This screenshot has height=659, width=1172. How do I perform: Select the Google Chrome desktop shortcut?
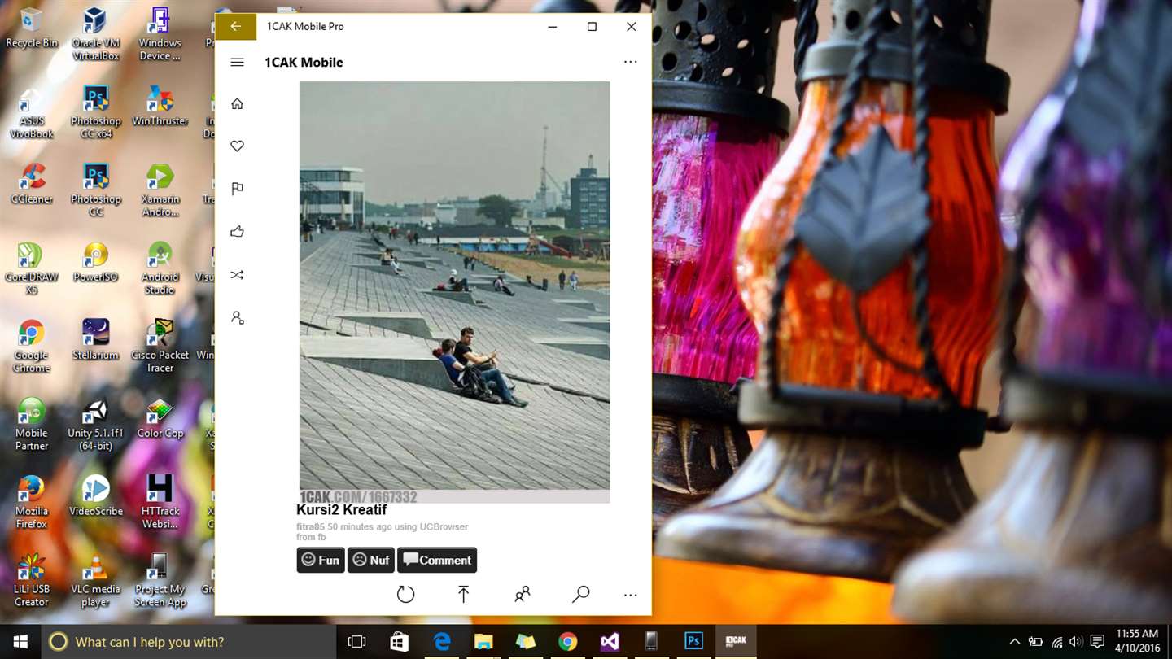[32, 347]
